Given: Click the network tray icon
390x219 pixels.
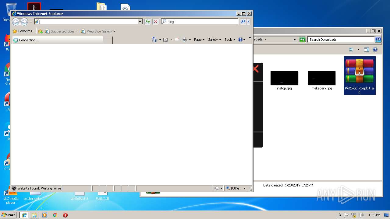Looking at the screenshot, I should tap(354, 215).
